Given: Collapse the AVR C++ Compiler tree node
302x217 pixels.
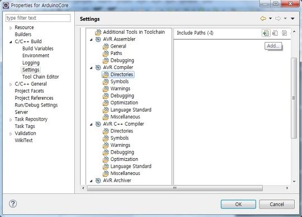Looking at the screenshot, I should pos(91,124).
